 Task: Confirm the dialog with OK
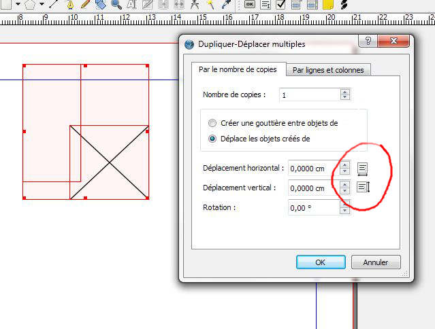click(321, 262)
